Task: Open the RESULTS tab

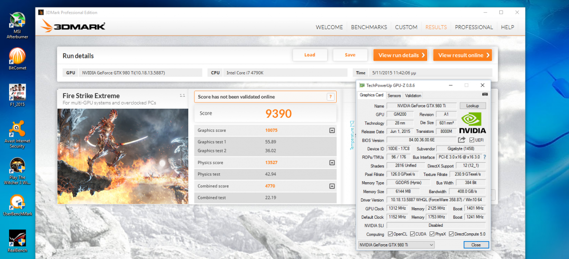Action: pos(436,27)
